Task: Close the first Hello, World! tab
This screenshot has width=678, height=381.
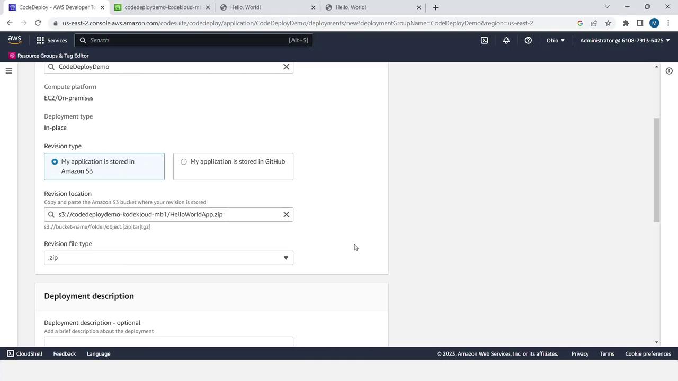Action: (x=313, y=7)
